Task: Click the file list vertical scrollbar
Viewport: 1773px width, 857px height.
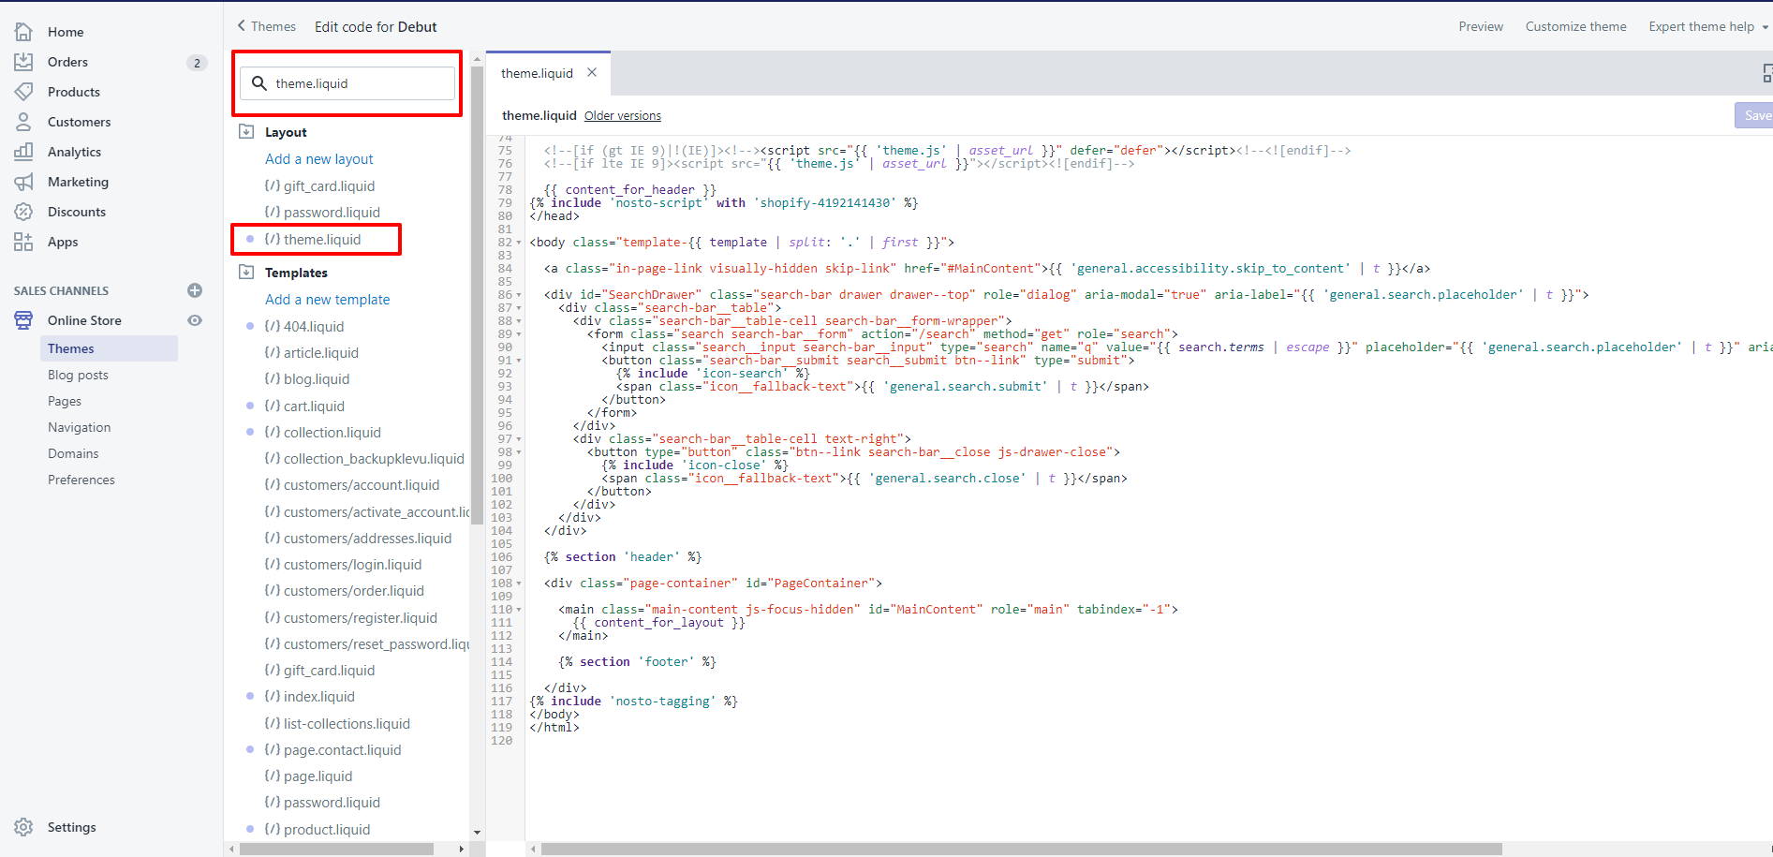Action: click(x=477, y=295)
